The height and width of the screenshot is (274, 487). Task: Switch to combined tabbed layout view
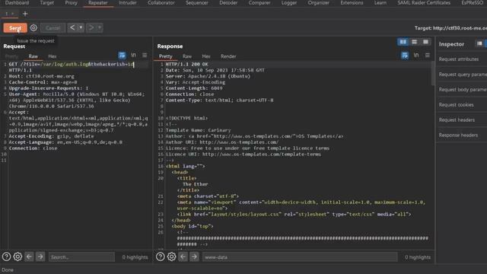click(x=425, y=42)
